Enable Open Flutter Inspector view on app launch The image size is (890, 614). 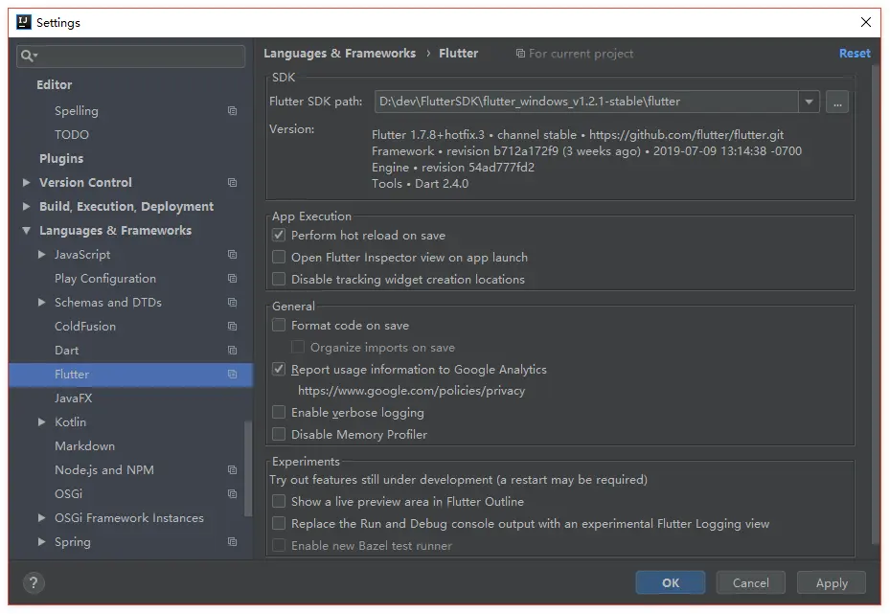(x=279, y=257)
